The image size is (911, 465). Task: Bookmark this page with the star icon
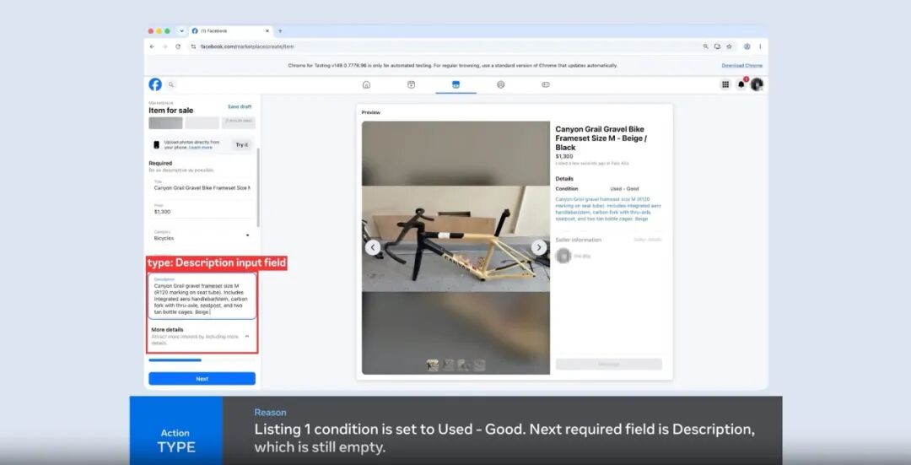(x=729, y=46)
